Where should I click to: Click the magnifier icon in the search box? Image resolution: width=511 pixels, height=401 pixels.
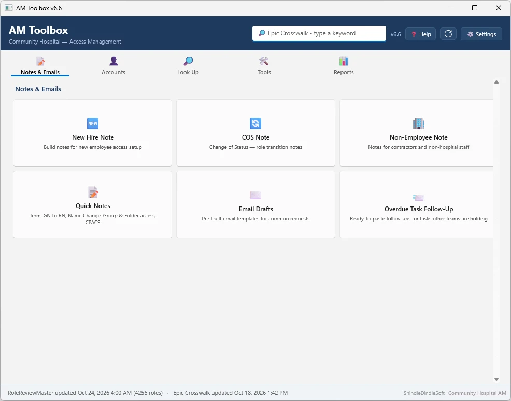point(261,33)
